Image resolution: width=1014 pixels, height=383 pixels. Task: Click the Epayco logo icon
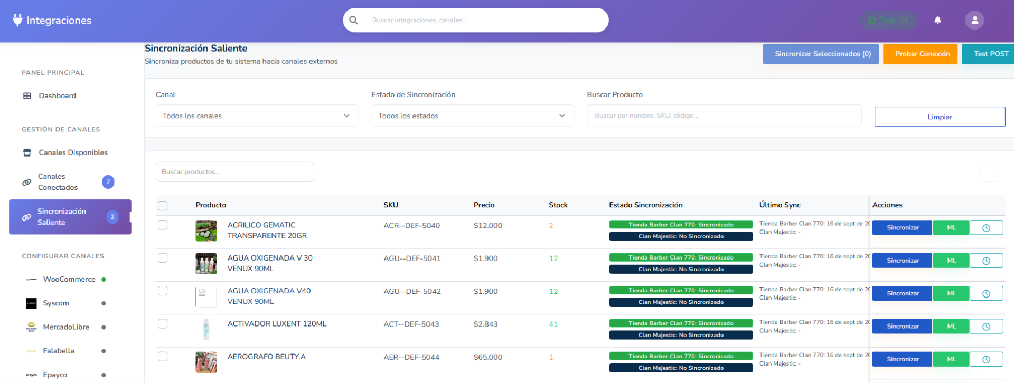pos(31,375)
